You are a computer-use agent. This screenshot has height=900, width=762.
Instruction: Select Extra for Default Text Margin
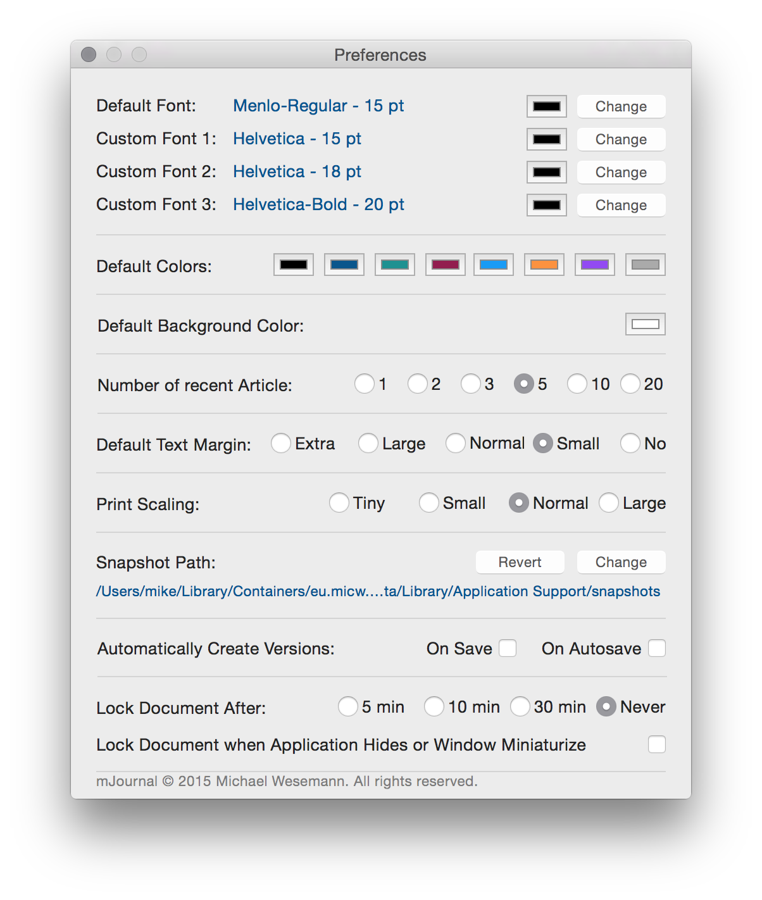point(281,443)
